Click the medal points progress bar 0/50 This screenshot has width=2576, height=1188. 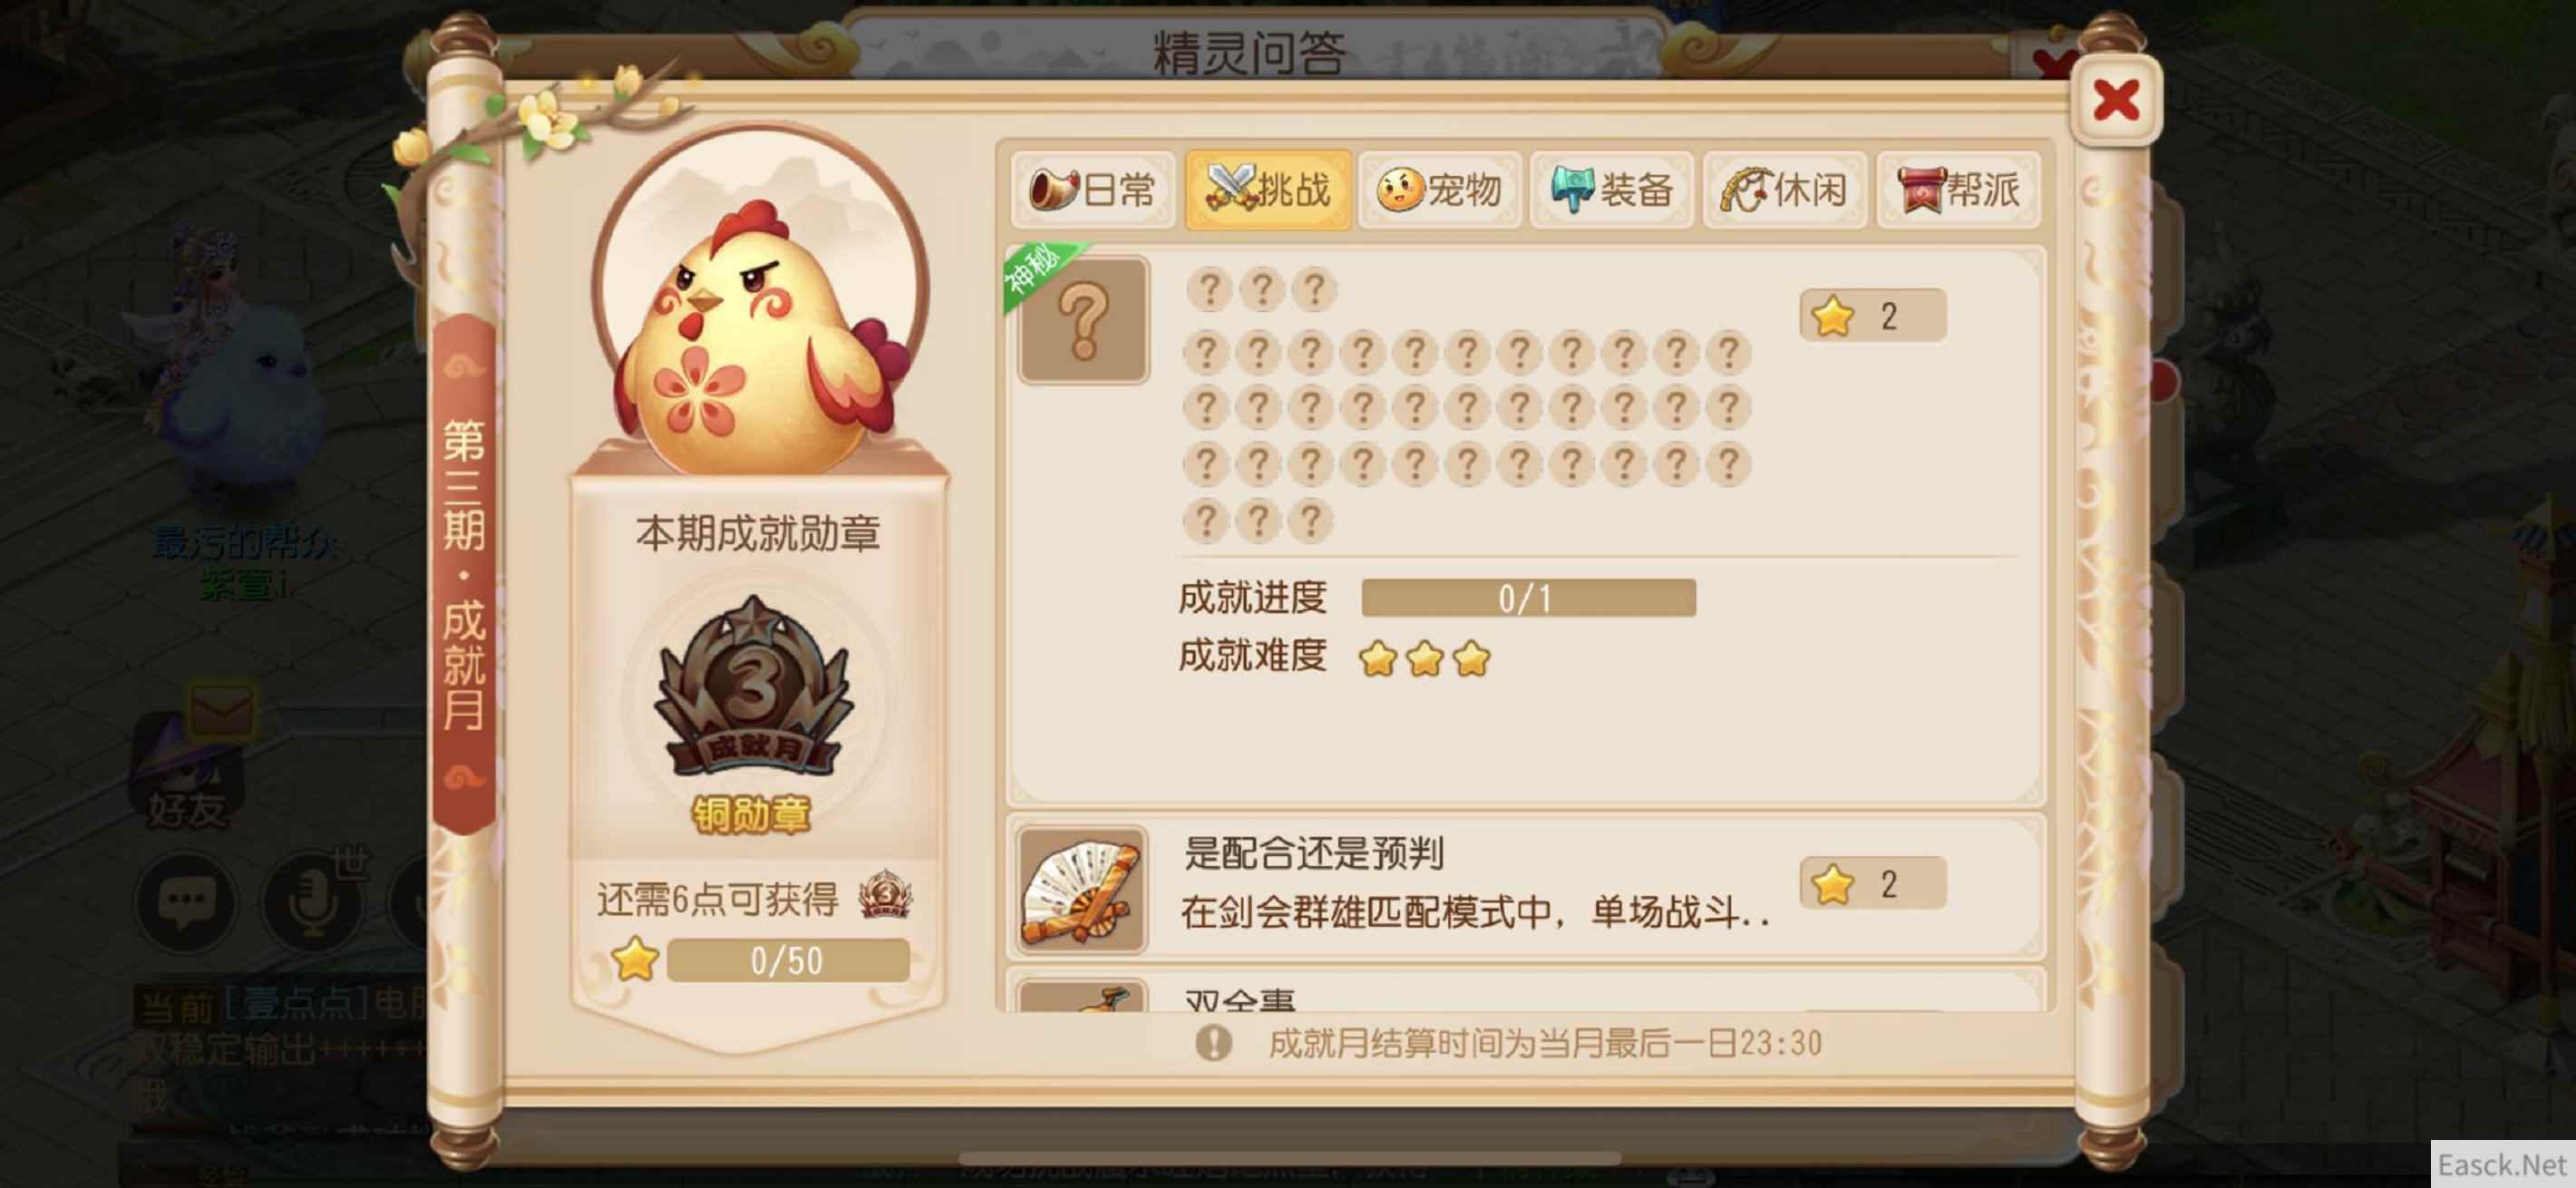(x=787, y=960)
